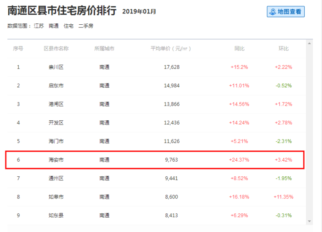Click month-on-month value -0.52%
This screenshot has width=322, height=232.
pyautogui.click(x=284, y=86)
